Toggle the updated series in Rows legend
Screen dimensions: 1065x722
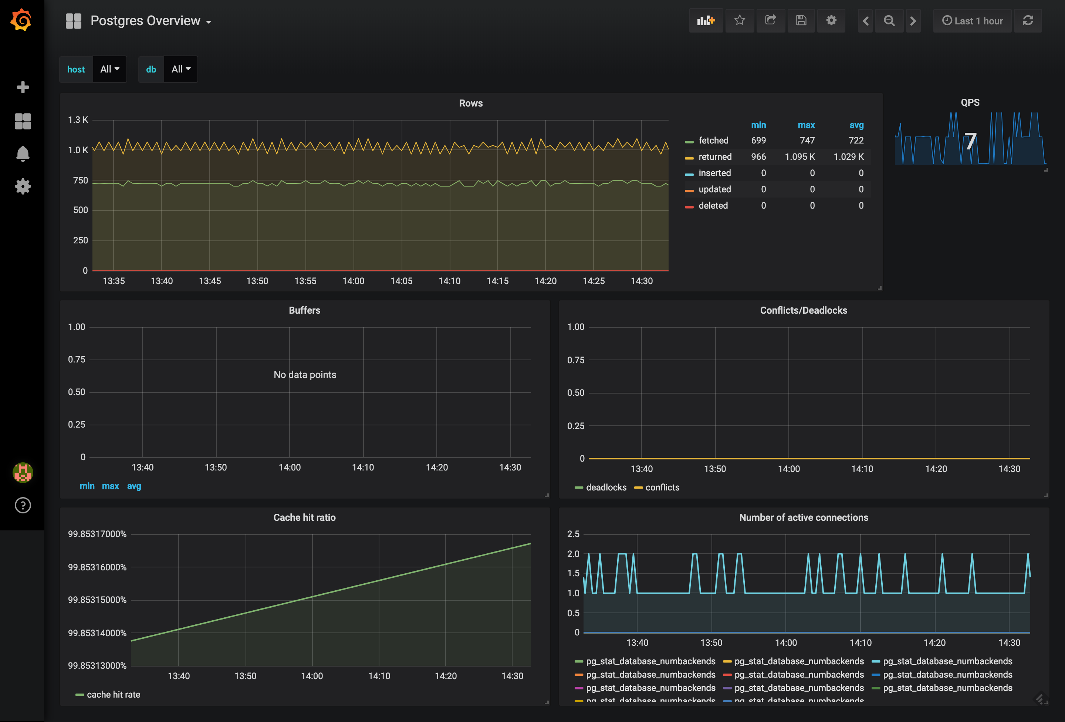tap(714, 189)
